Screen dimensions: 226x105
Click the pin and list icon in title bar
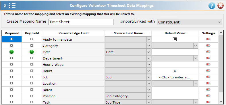click(x=10, y=6)
